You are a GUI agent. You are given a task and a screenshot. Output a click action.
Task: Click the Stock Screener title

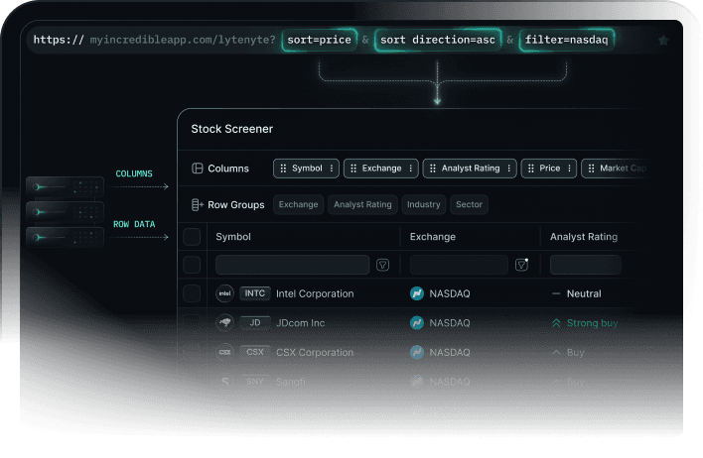[231, 129]
